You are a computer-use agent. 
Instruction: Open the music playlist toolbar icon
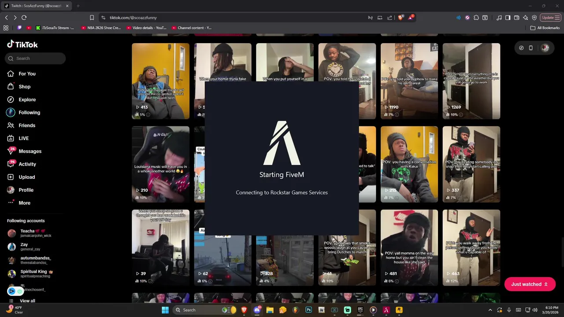pyautogui.click(x=499, y=18)
